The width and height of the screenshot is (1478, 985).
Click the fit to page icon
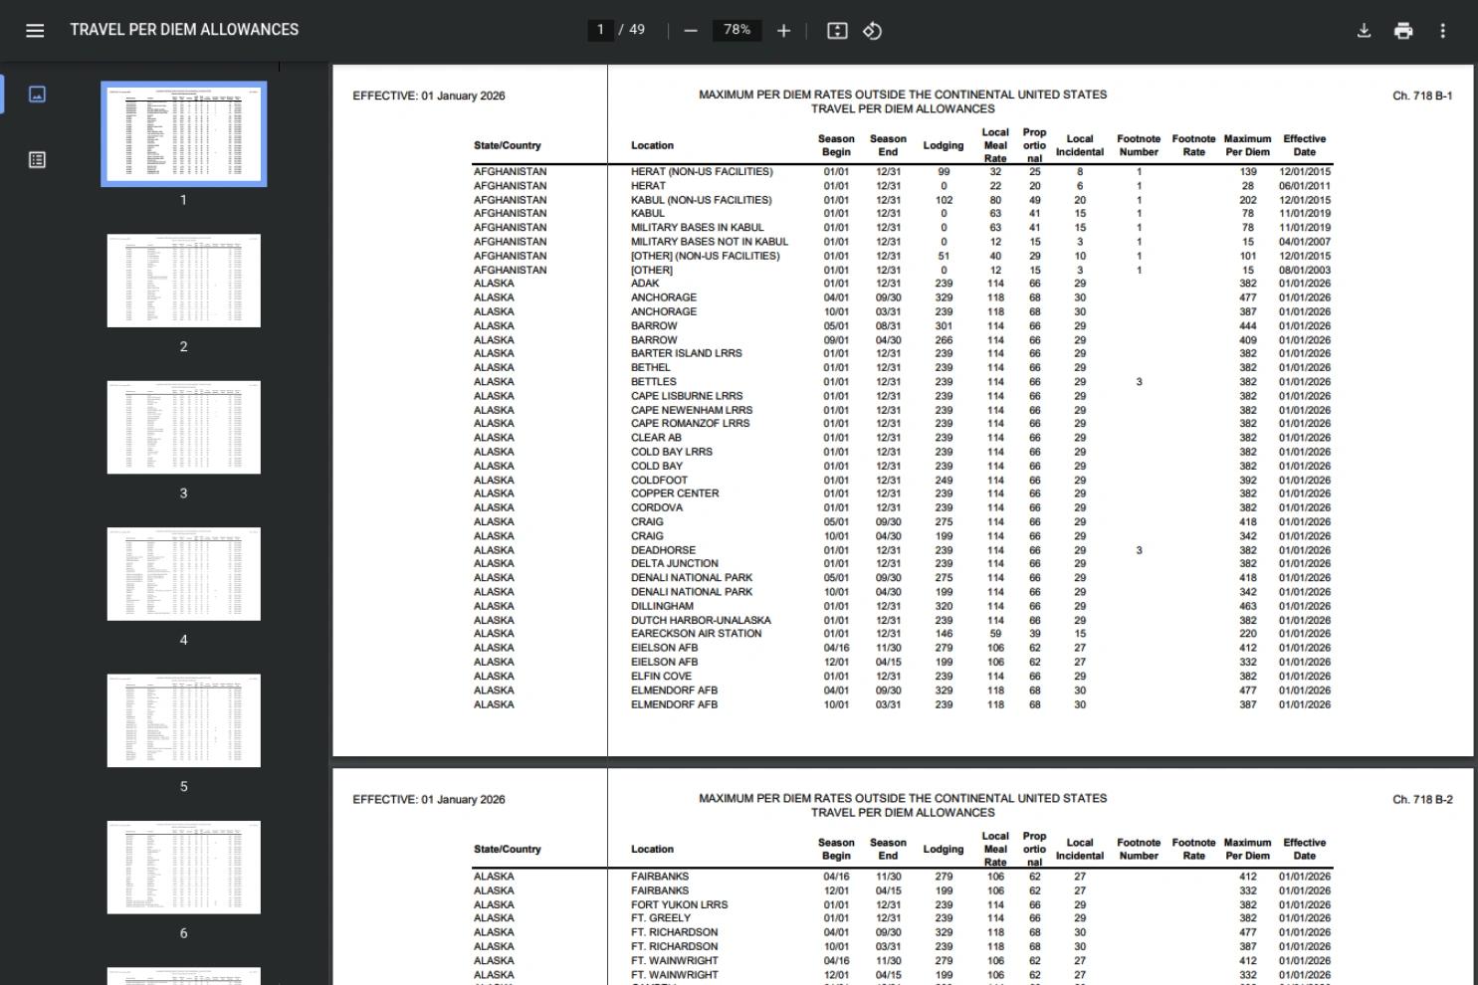pos(837,31)
